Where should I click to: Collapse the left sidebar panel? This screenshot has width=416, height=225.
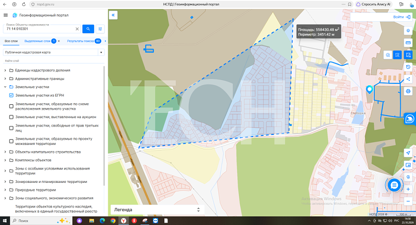tap(113, 15)
